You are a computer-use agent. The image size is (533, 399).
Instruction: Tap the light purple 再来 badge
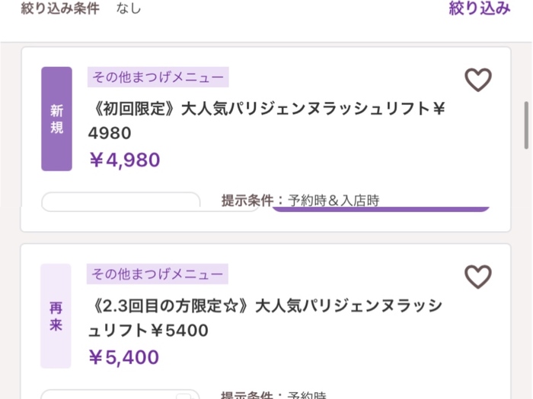coord(56,316)
